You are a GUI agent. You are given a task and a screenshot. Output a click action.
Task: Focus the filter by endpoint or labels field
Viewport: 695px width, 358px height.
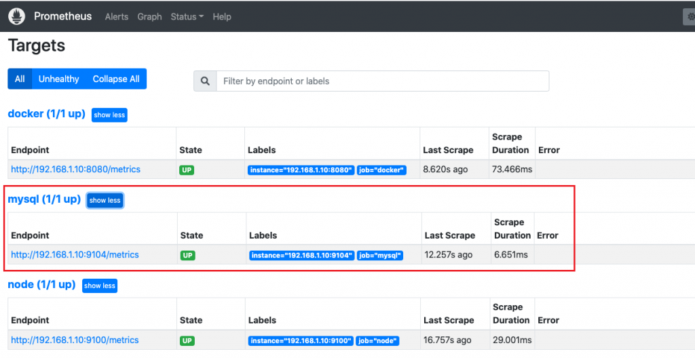(x=383, y=81)
